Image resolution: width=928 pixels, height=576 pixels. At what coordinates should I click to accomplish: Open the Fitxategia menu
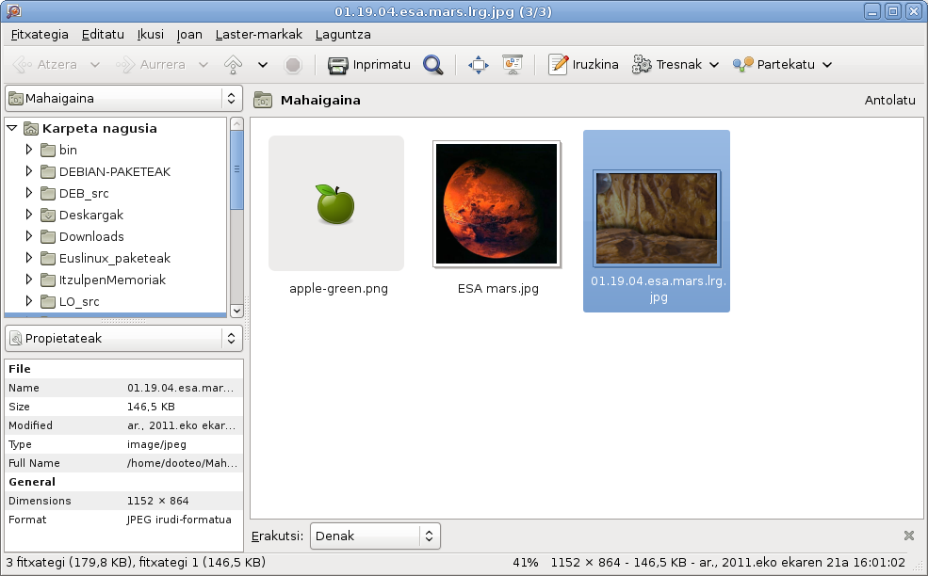[x=40, y=34]
